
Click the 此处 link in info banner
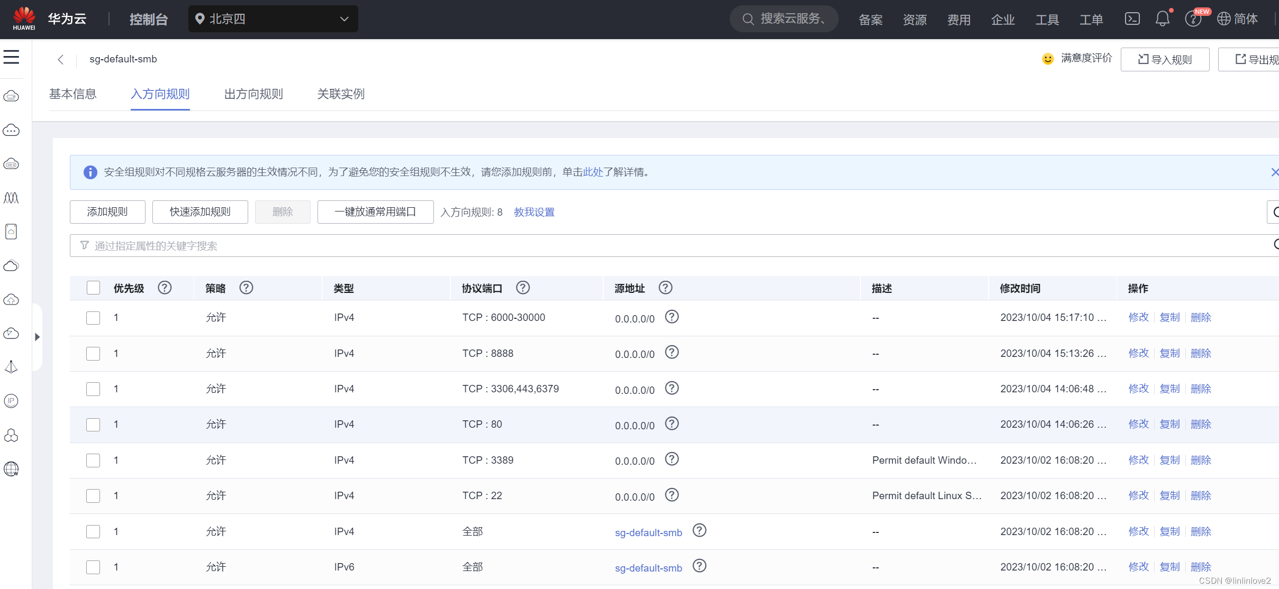(593, 172)
